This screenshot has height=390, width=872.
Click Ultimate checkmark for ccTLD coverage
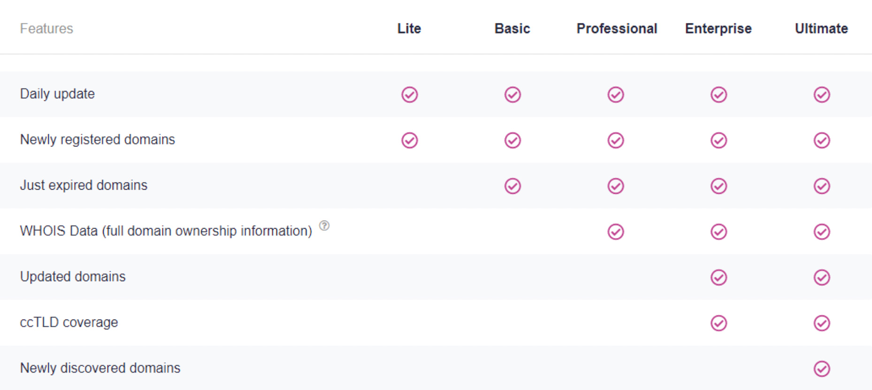pos(822,323)
